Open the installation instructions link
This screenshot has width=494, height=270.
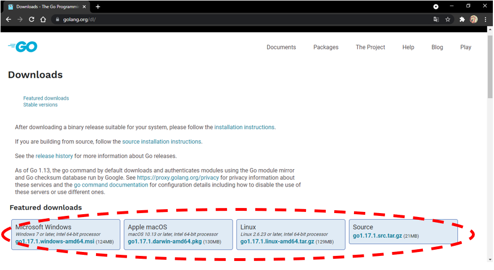coord(244,127)
